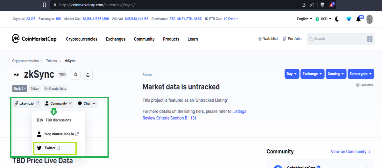The width and height of the screenshot is (382, 168).
Task: Expand the 40 Gwei gas dropdown
Action: [231, 19]
